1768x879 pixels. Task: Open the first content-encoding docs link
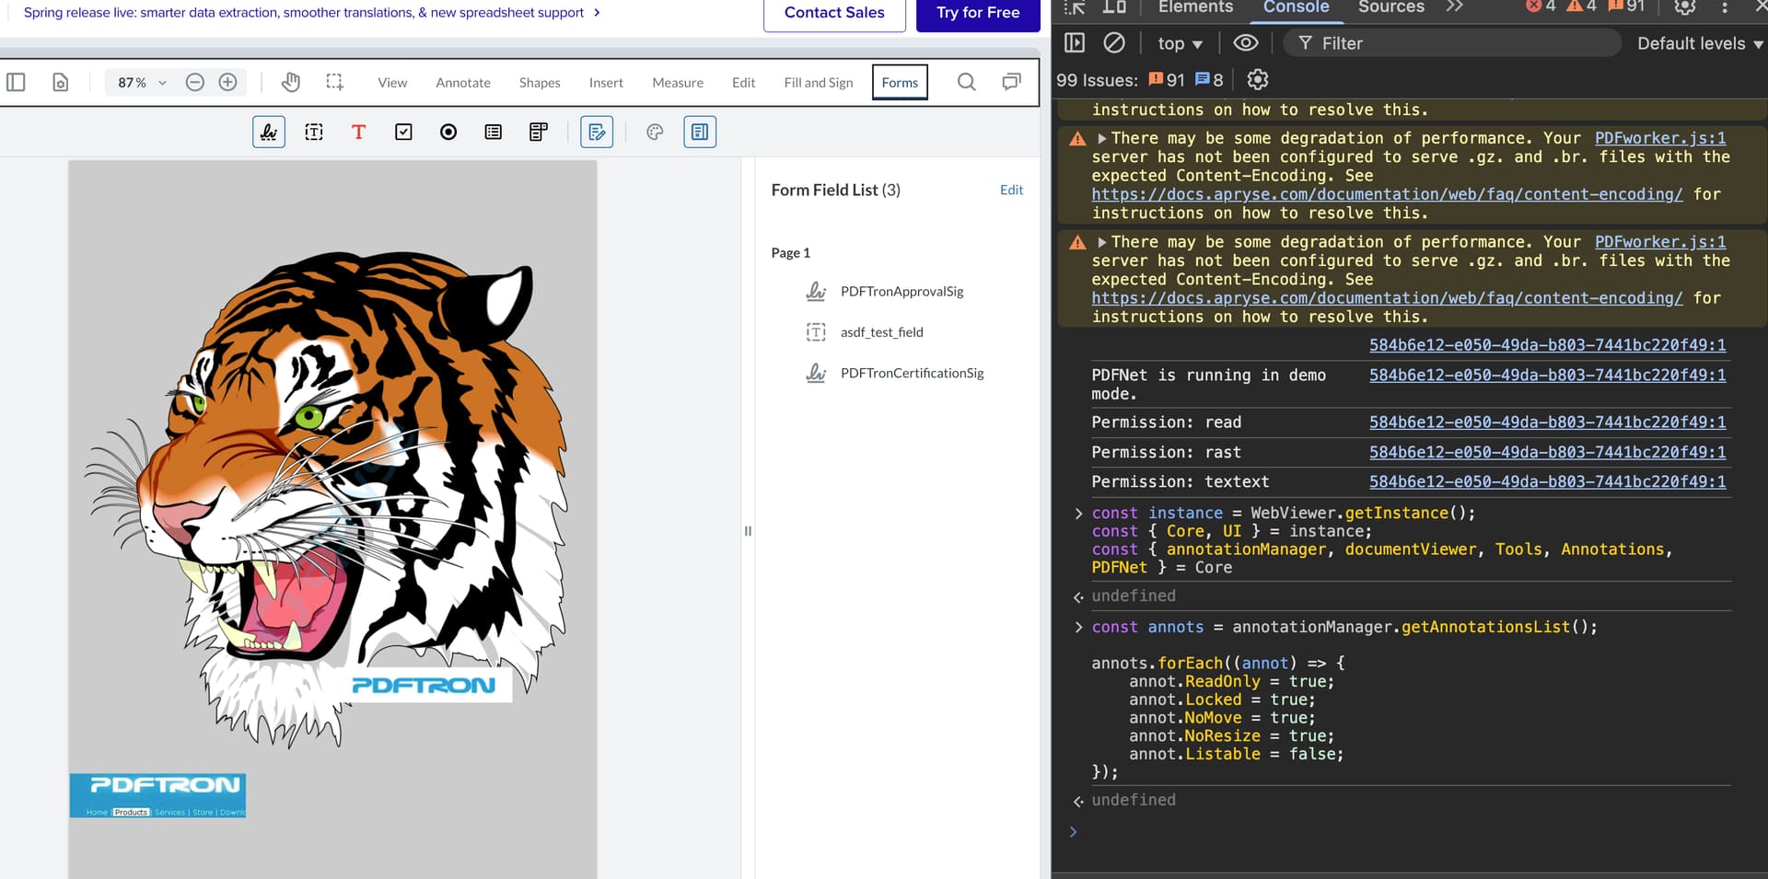point(1387,194)
